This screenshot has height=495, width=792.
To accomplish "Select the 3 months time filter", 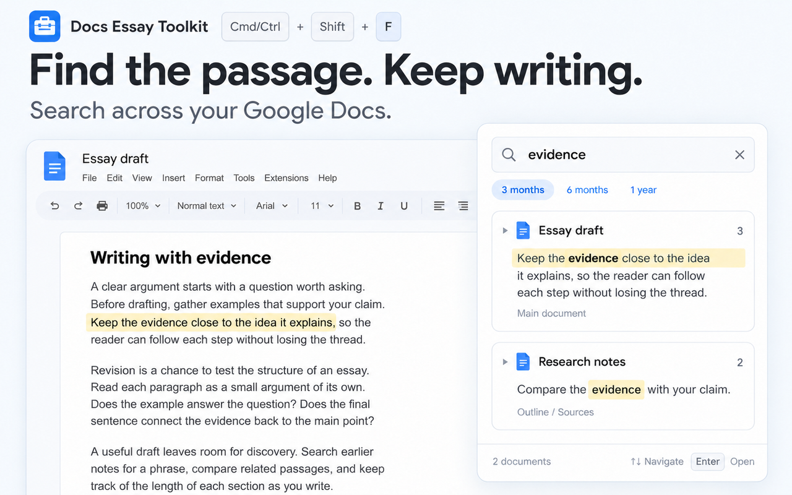I will point(523,190).
